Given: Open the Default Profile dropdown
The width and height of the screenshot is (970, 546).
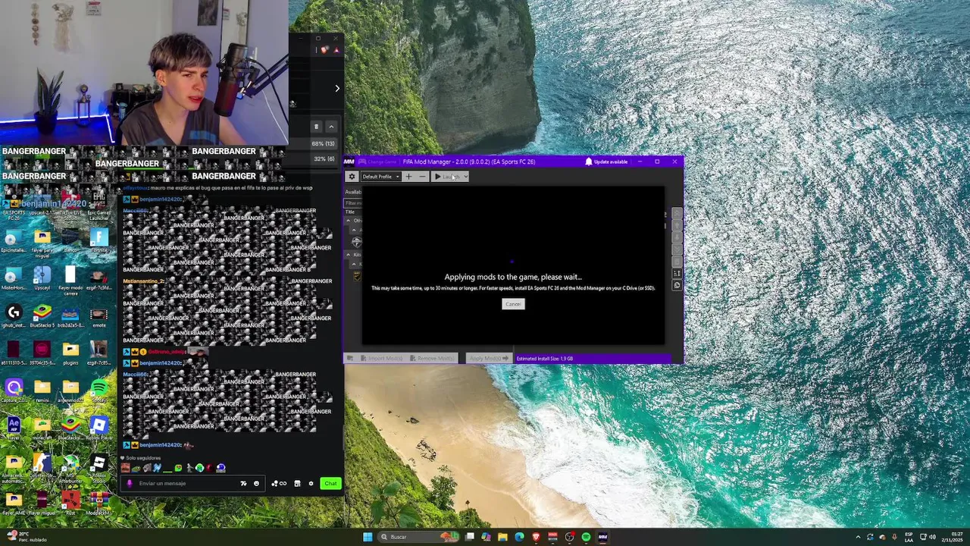Looking at the screenshot, I should [x=381, y=177].
